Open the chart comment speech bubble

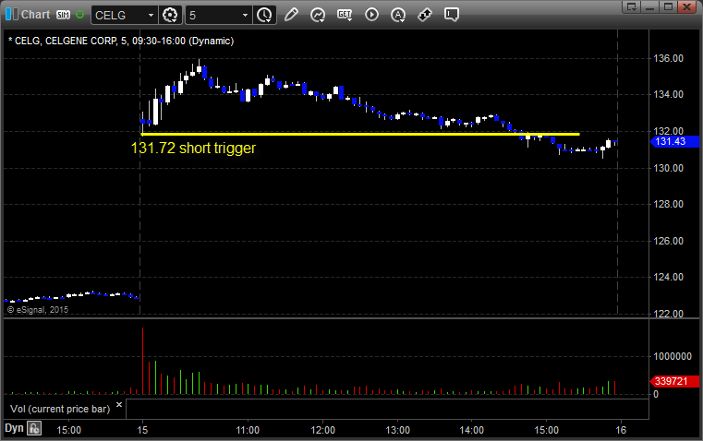tap(452, 15)
